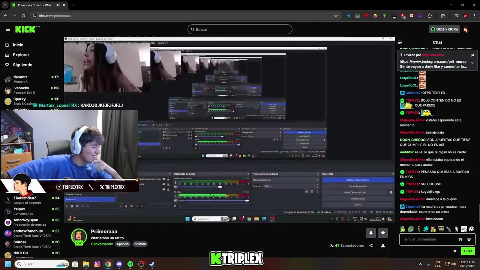Open Discord from the taskbar
This screenshot has height=270, width=480.
click(119, 264)
